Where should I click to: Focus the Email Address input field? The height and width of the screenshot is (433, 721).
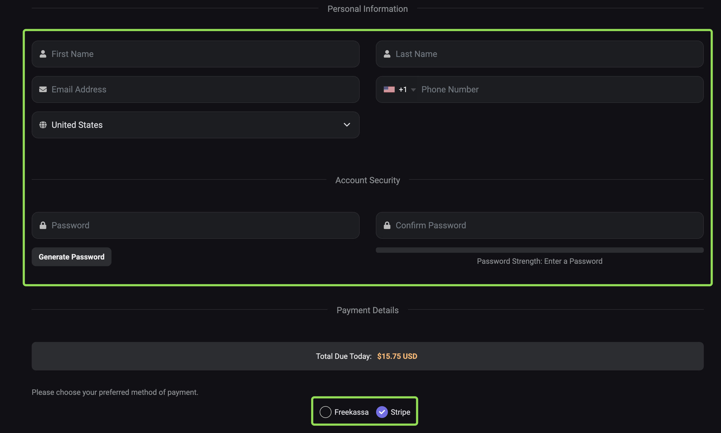click(x=196, y=89)
